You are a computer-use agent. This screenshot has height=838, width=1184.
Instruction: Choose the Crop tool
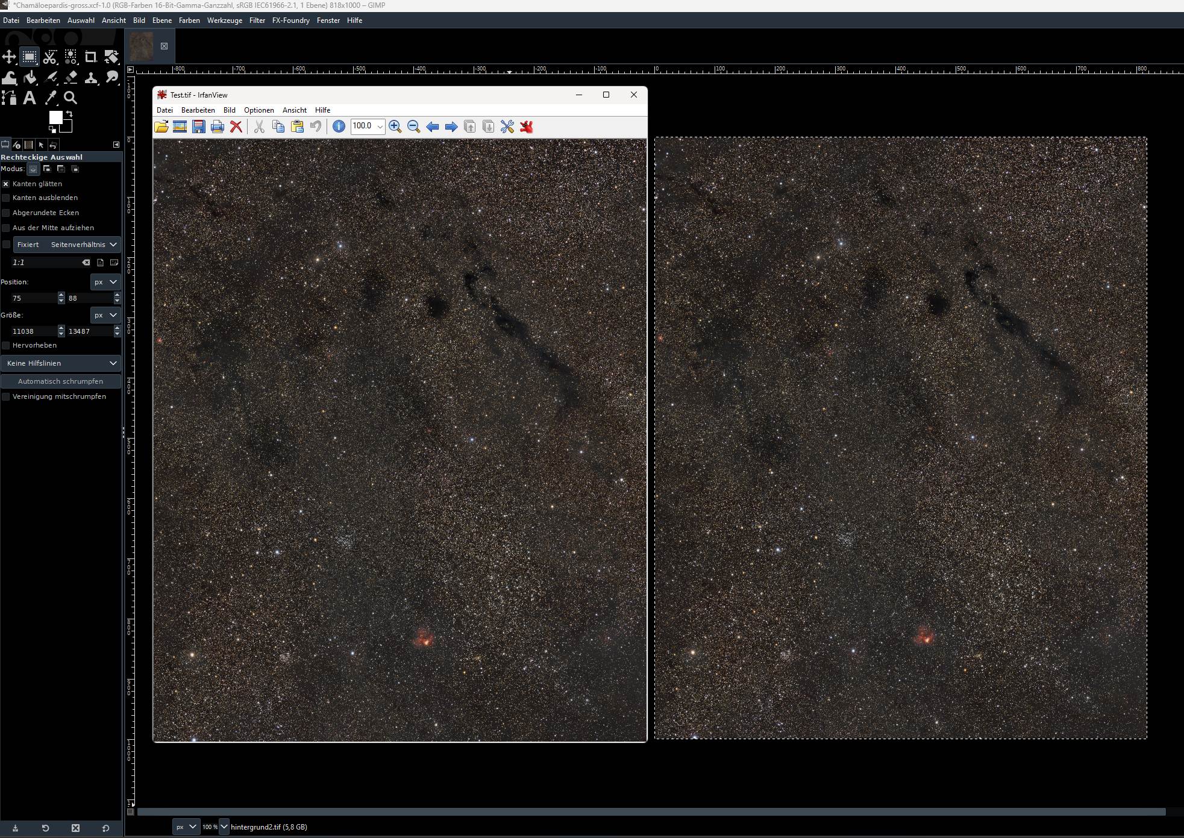click(90, 57)
